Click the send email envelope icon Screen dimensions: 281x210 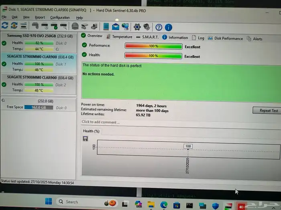(116, 27)
